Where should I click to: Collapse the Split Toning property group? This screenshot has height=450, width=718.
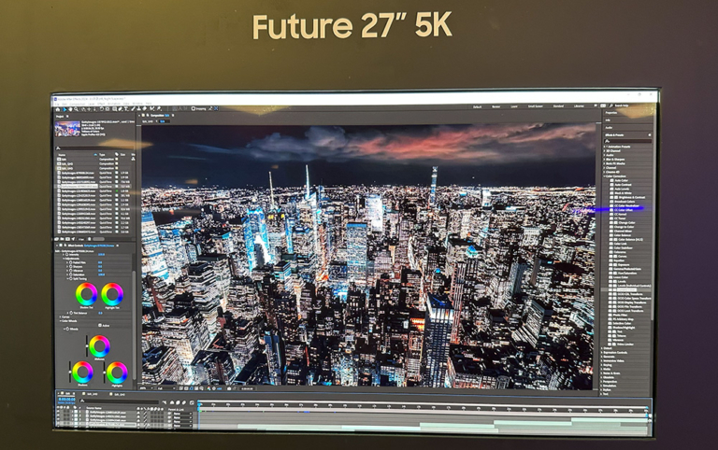tap(66, 278)
